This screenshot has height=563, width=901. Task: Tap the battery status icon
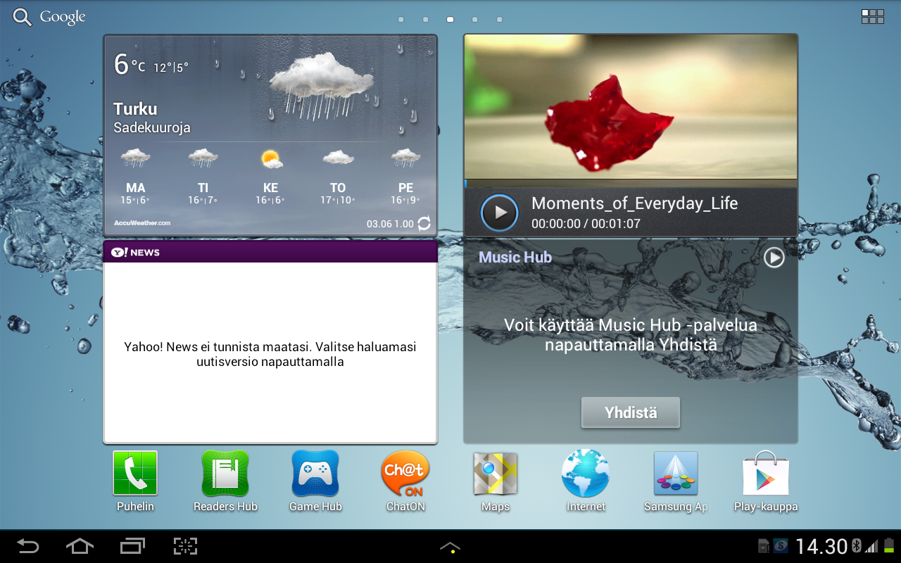pyautogui.click(x=890, y=546)
